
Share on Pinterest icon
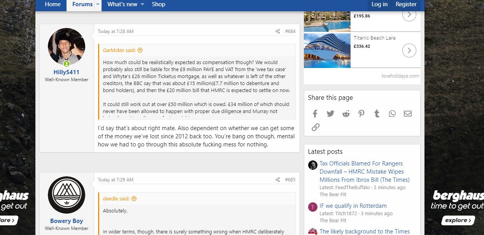(361, 113)
